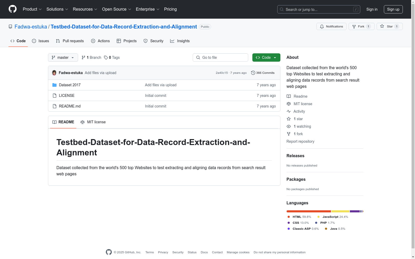Viewport: 415px width, 259px height.
Task: View the 366 Commits history
Action: (263, 73)
